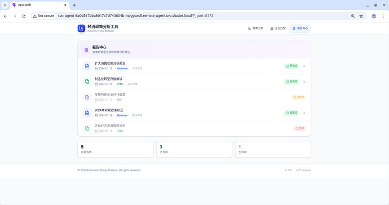Click the footer copyright text
The image size is (389, 205).
coord(109,170)
